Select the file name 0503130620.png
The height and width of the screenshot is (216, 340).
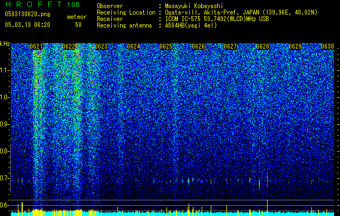[x=28, y=14]
